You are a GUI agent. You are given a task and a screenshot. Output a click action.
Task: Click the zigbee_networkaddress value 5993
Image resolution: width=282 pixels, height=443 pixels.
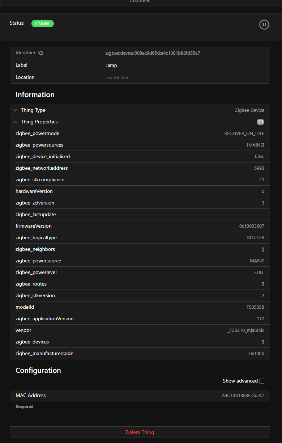click(259, 168)
